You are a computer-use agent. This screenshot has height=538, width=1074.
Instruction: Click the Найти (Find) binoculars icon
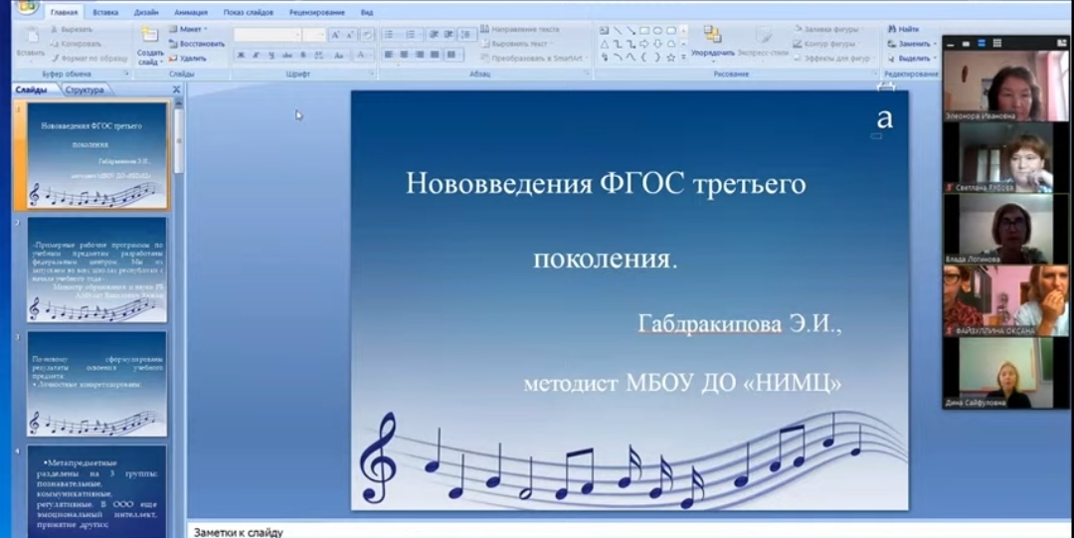893,30
